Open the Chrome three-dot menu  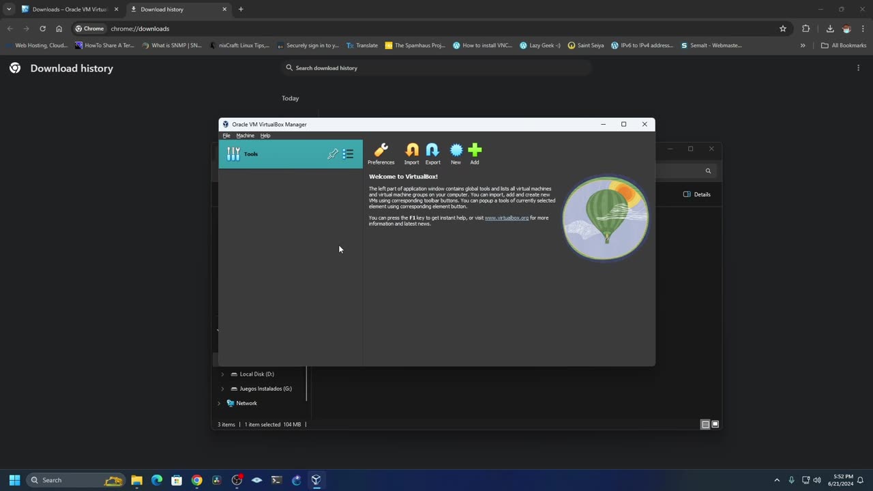[862, 29]
